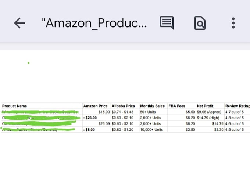Select the Monthly Sales header cell
The width and height of the screenshot is (250, 180).
click(153, 106)
